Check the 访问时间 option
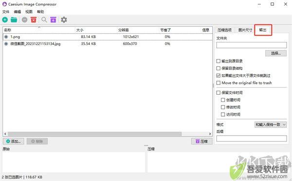 click(x=223, y=114)
